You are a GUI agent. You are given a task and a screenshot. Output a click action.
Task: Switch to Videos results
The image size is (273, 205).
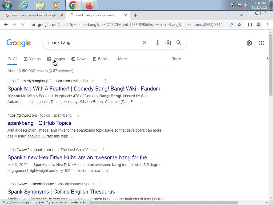pyautogui.click(x=32, y=59)
